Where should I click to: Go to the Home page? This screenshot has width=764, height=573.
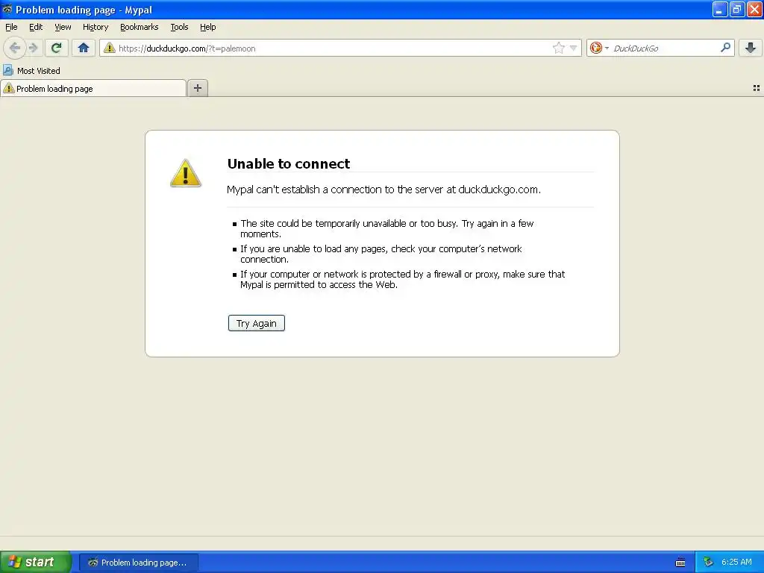[x=84, y=48]
